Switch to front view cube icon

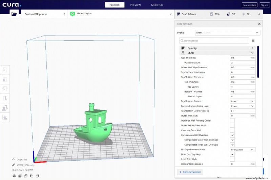20,176
